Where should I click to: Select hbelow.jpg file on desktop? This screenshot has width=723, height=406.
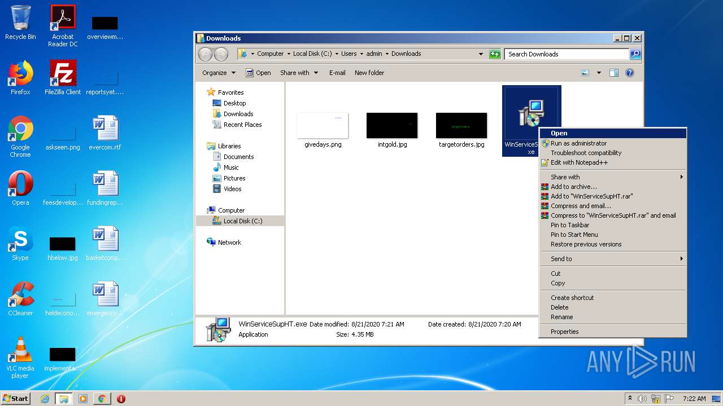point(63,249)
